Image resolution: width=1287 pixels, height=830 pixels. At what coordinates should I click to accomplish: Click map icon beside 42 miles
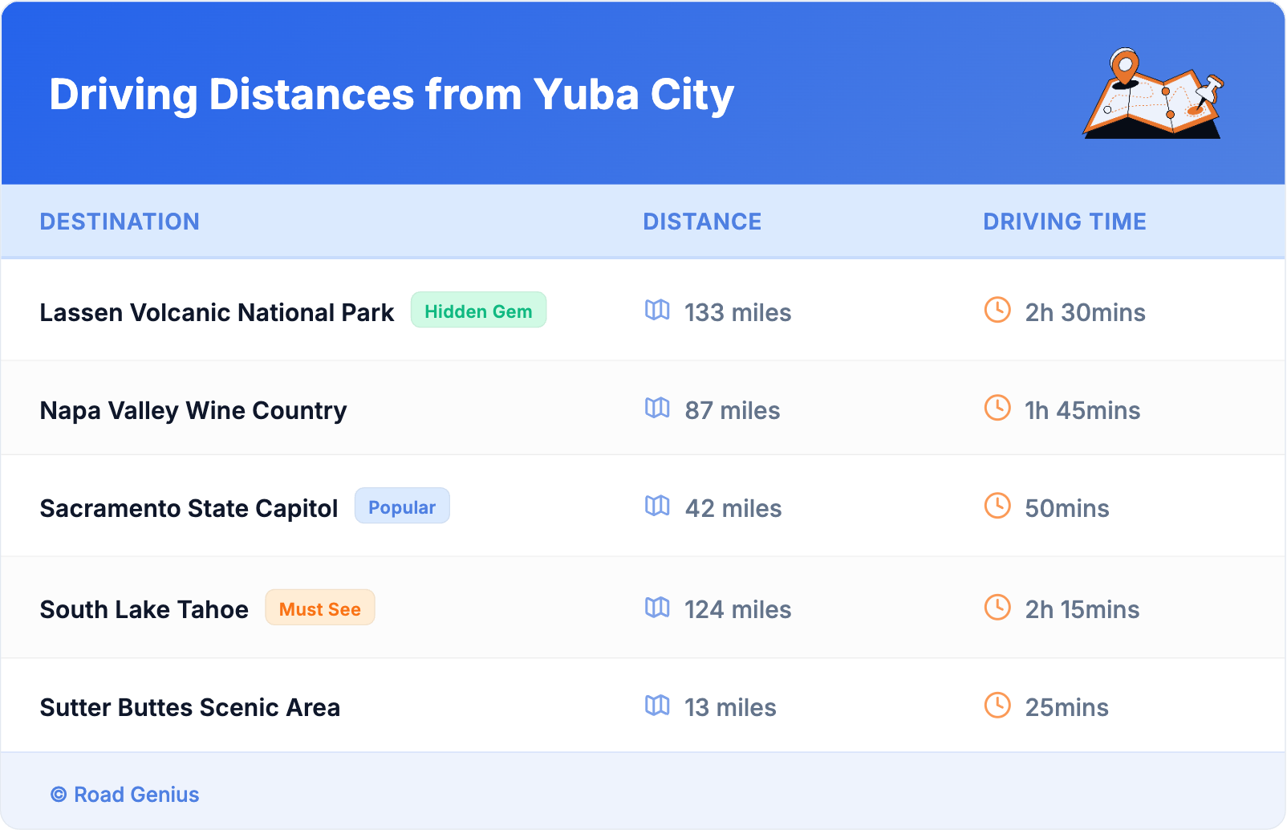point(657,506)
